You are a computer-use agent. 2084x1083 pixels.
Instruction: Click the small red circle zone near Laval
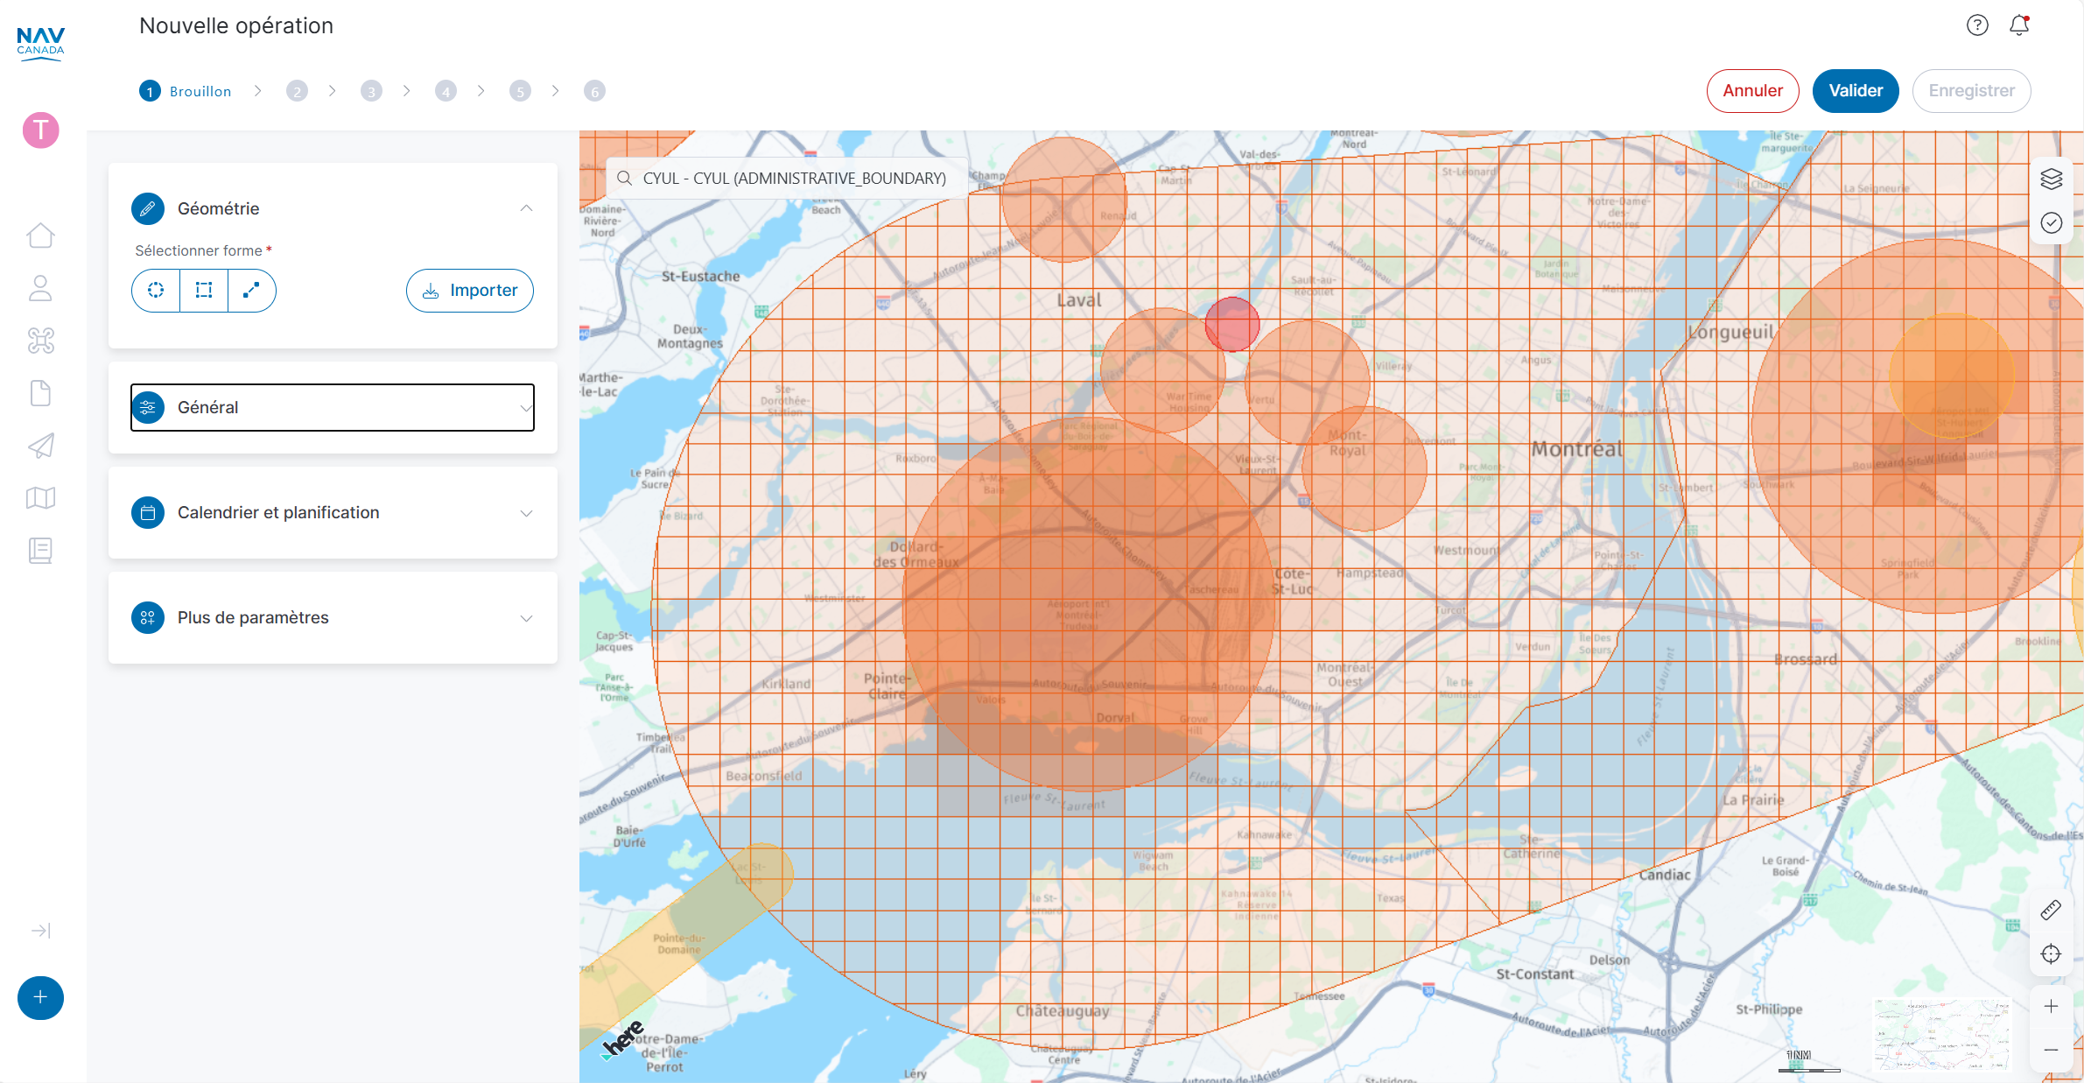[x=1231, y=324]
